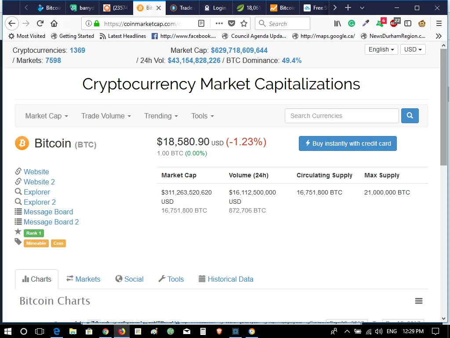Open a new browser tab with plus
The height and width of the screenshot is (338, 450).
(348, 8)
